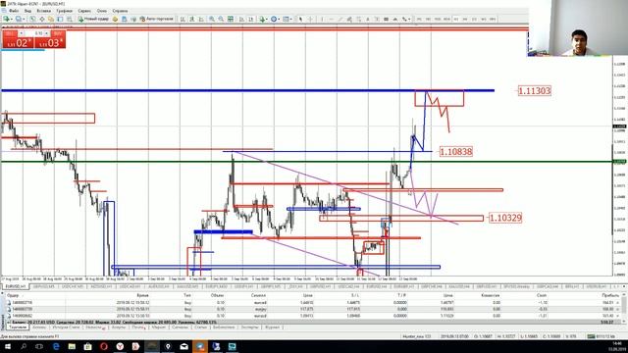Viewport: 628px width, 353px height.
Task: Click the red SELL price button
Action: (18, 42)
